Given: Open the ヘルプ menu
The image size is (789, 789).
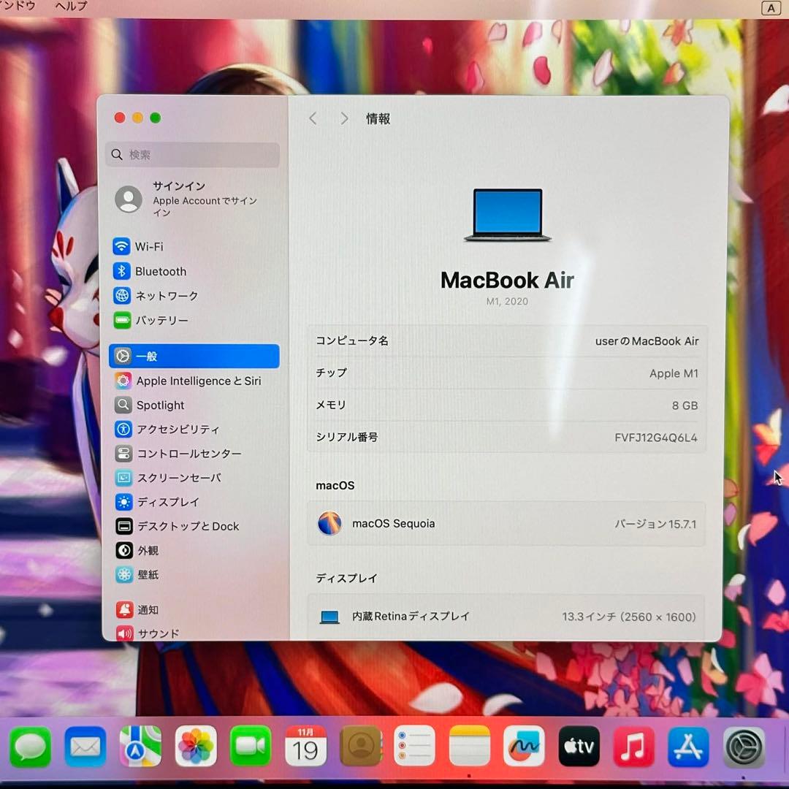Looking at the screenshot, I should coord(69,6).
